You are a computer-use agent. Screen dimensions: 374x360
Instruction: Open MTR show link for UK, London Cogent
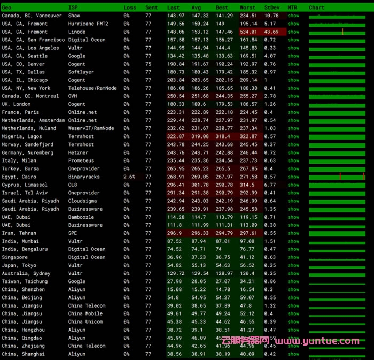pyautogui.click(x=293, y=104)
